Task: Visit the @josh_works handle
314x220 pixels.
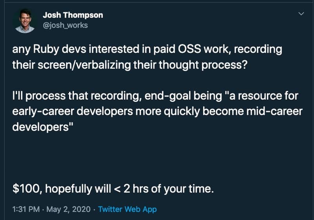Action: tap(65, 26)
